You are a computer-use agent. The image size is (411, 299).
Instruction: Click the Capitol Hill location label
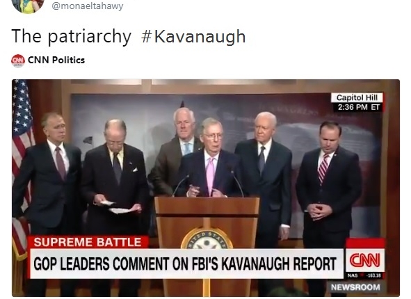click(x=357, y=97)
